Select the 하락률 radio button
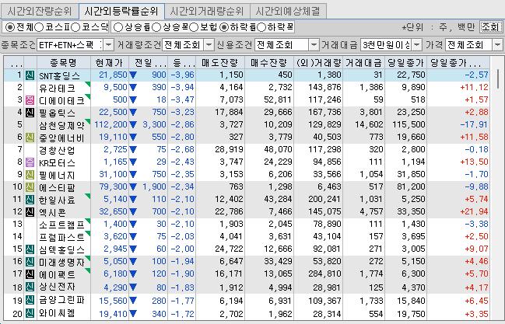The height and width of the screenshot is (324, 505). click(x=224, y=27)
